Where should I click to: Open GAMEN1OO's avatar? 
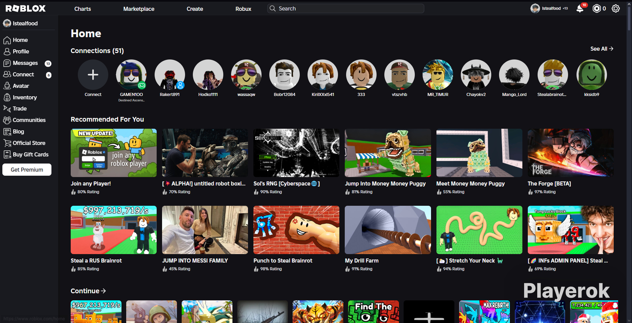pos(131,75)
